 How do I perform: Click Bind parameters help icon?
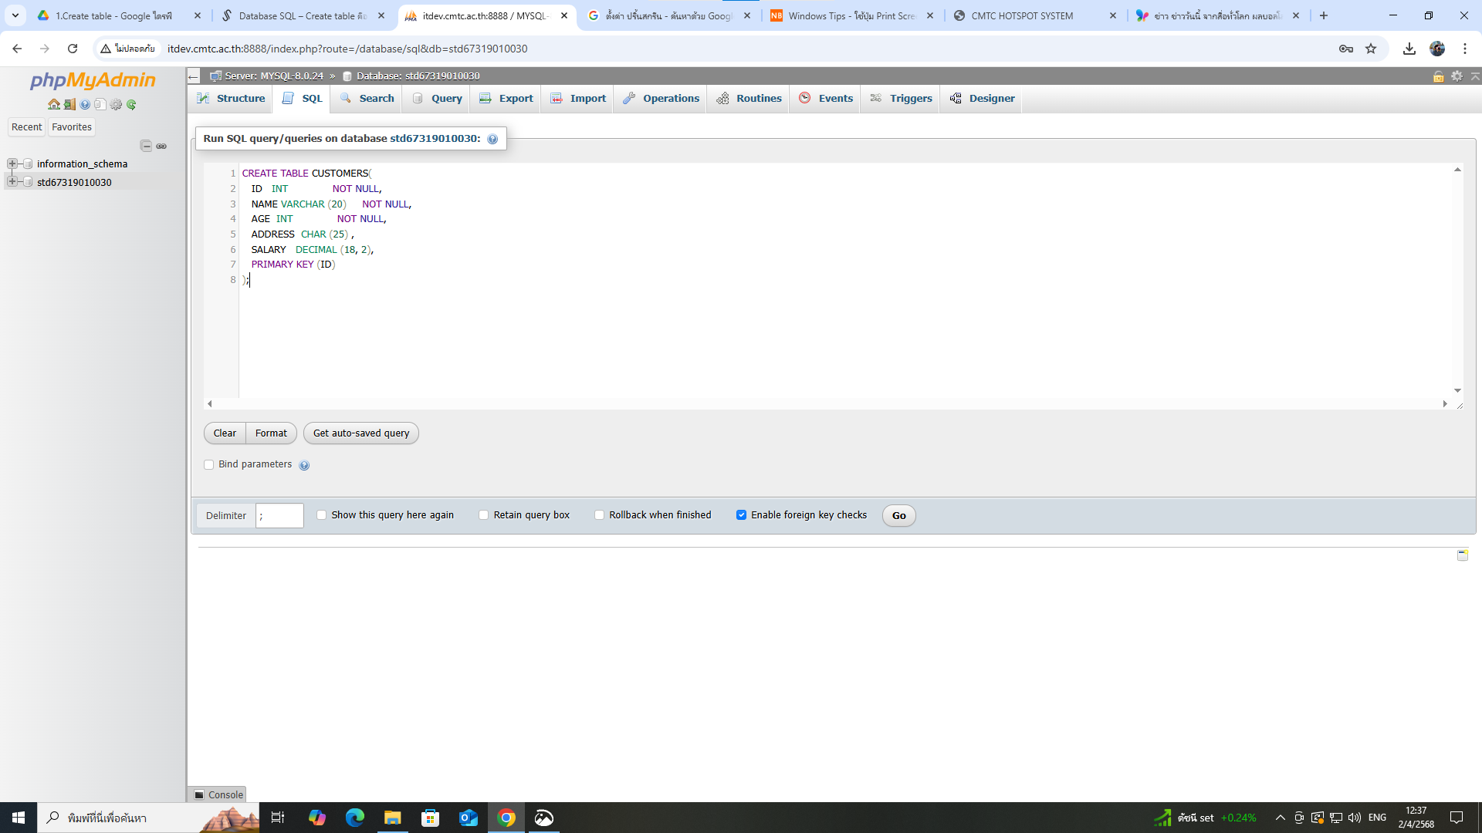point(304,465)
